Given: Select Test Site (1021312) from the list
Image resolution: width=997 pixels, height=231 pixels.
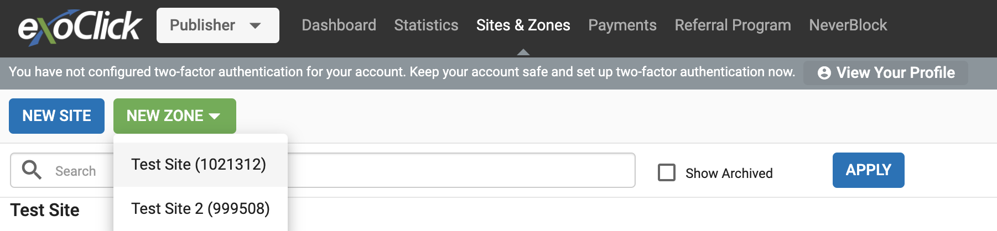Looking at the screenshot, I should tap(199, 165).
